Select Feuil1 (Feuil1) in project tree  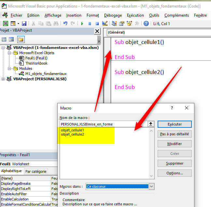(36, 58)
